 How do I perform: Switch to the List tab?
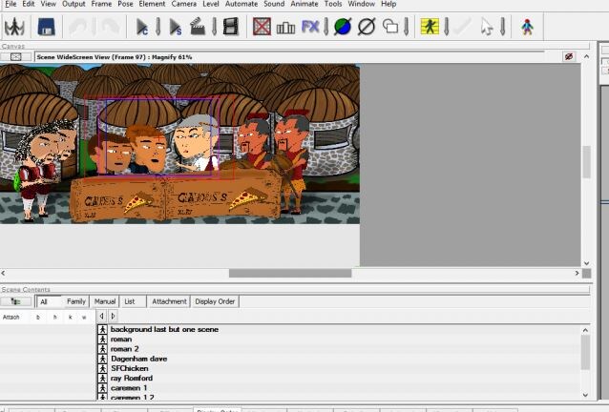click(133, 301)
